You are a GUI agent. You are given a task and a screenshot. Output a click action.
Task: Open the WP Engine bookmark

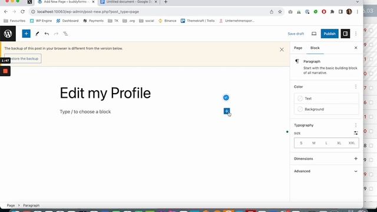tap(41, 21)
